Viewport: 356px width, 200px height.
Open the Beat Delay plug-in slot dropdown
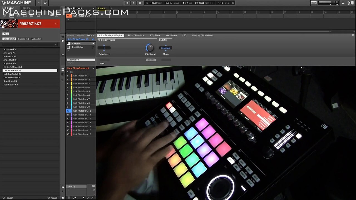tap(93, 47)
